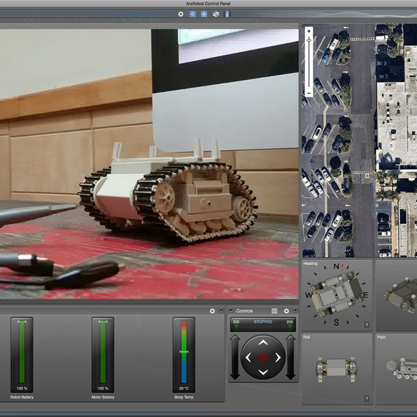Screen dimensions: 417x417
Task: Click the blue diamond target toolbar icon
Action: [x=204, y=13]
